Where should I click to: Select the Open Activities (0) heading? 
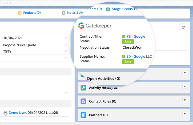tap(103, 79)
